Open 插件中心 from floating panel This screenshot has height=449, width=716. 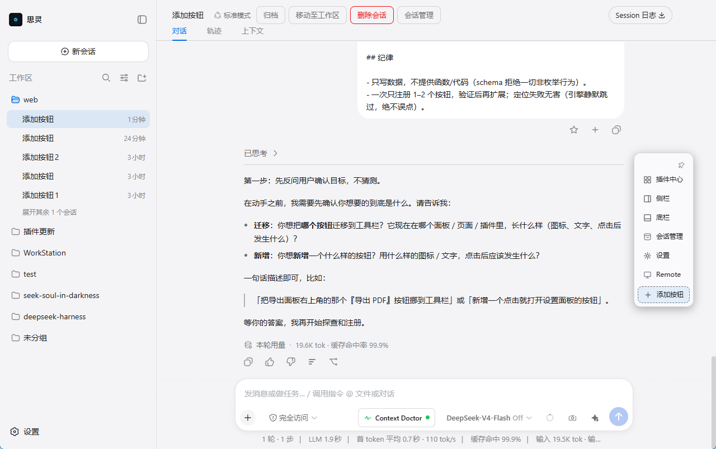(x=663, y=179)
